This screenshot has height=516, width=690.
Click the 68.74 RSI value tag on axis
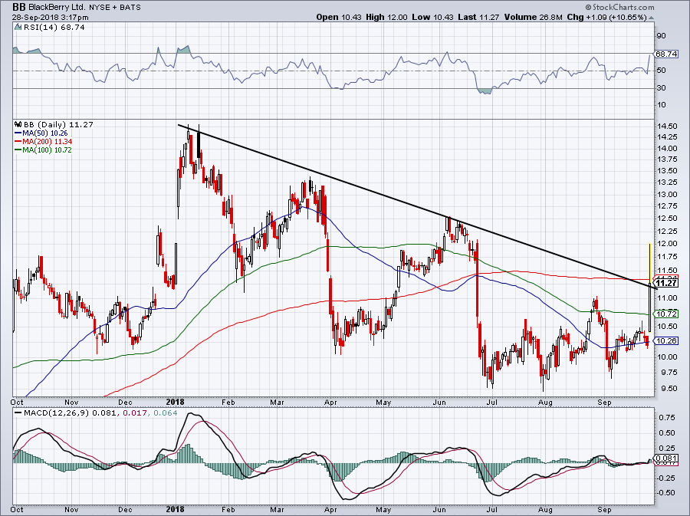tap(665, 54)
